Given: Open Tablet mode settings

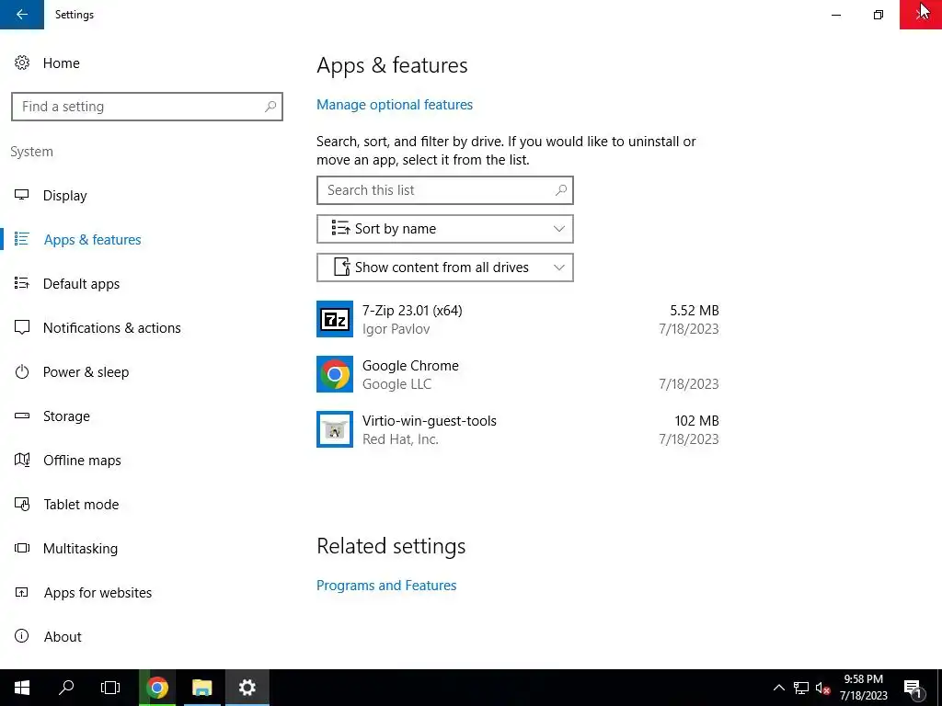Looking at the screenshot, I should point(81,505).
